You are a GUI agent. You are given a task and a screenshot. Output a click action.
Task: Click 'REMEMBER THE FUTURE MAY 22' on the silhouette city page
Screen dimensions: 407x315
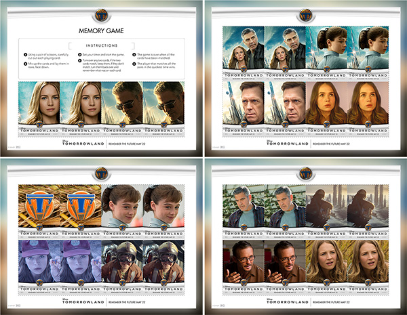[x=331, y=302]
